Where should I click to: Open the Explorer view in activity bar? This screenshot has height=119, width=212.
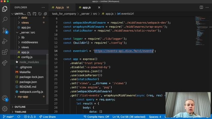click(x=5, y=9)
